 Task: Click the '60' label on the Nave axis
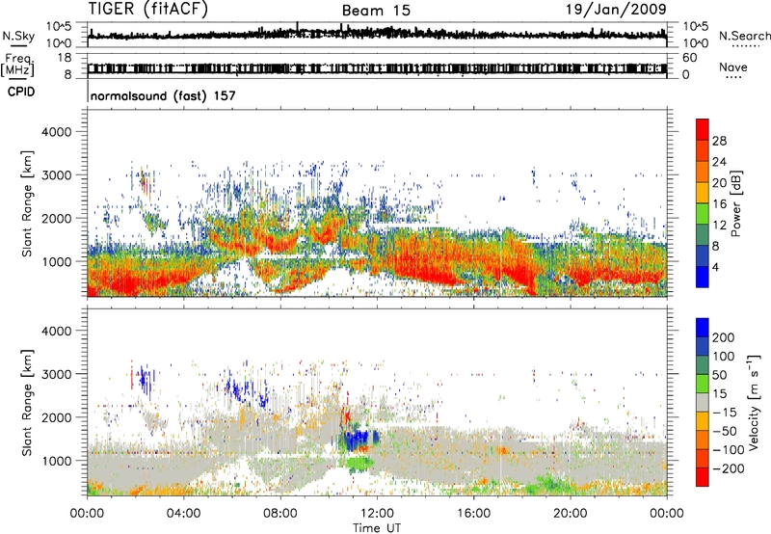[x=689, y=58]
